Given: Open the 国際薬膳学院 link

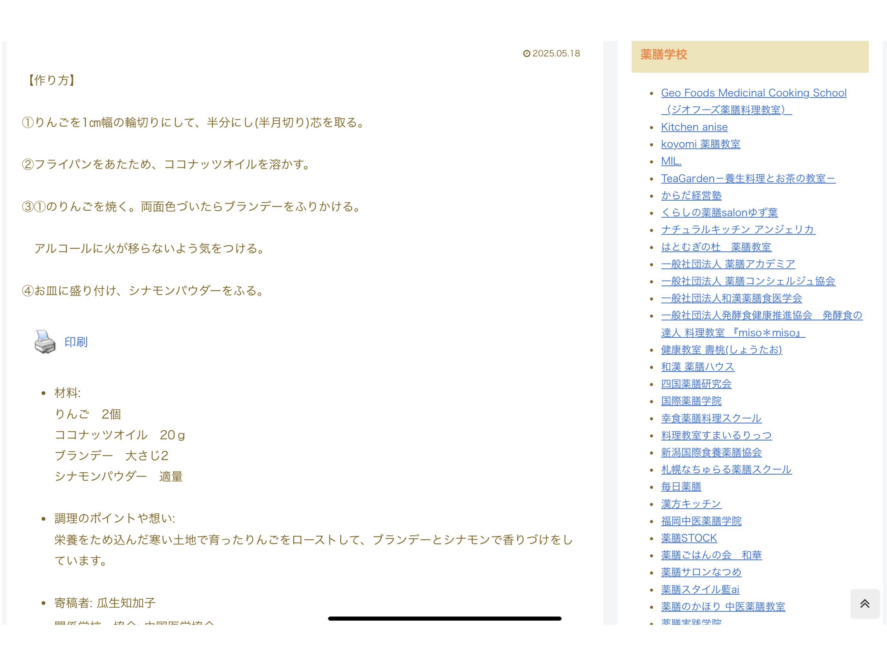Looking at the screenshot, I should coord(691,401).
